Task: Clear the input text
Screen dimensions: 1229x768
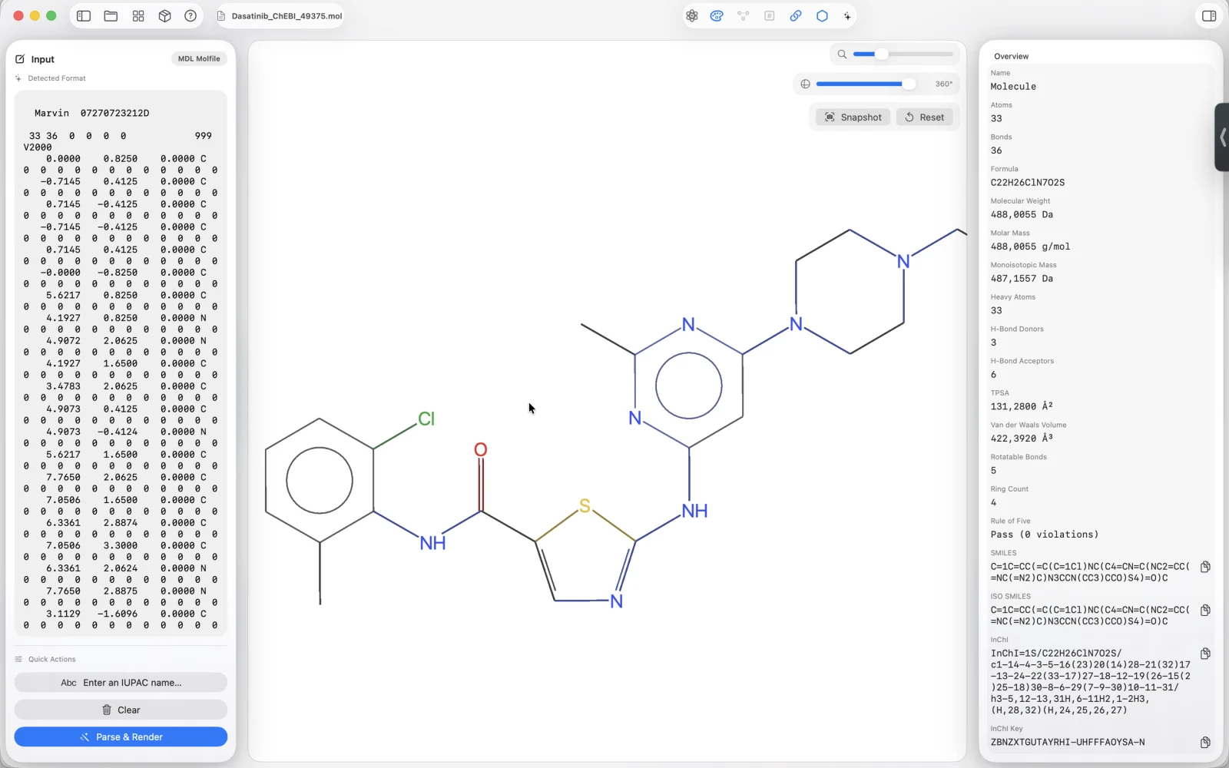Action: point(121,710)
